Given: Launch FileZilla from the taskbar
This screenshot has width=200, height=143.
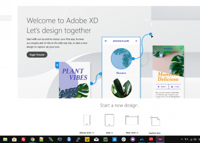Looking at the screenshot, I should (x=23, y=139).
